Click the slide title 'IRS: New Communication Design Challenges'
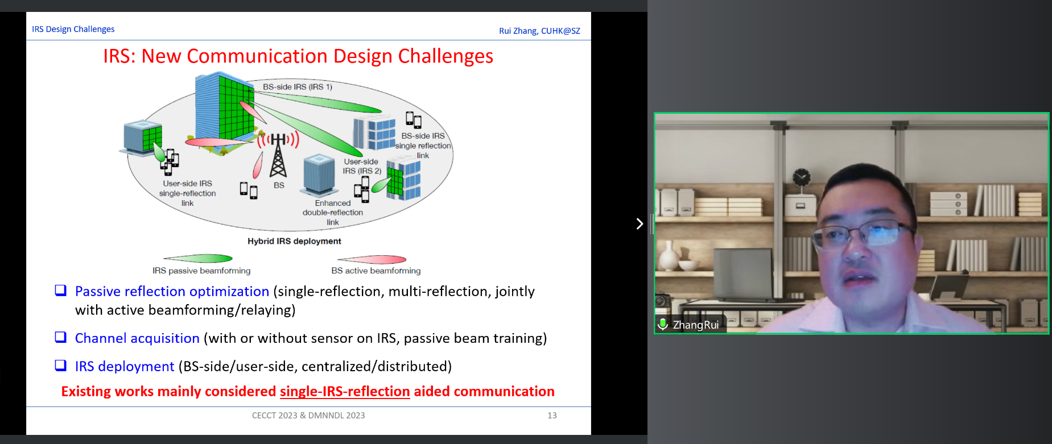 coord(298,56)
